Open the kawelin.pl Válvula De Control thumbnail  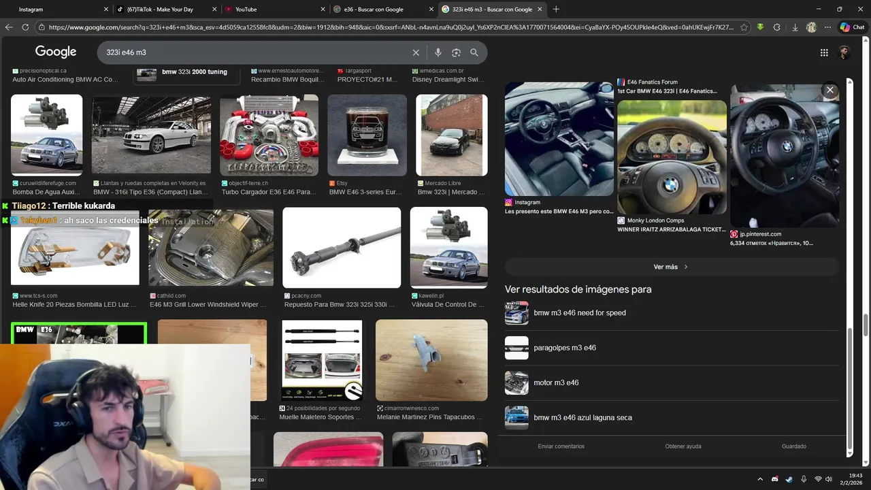pyautogui.click(x=448, y=248)
